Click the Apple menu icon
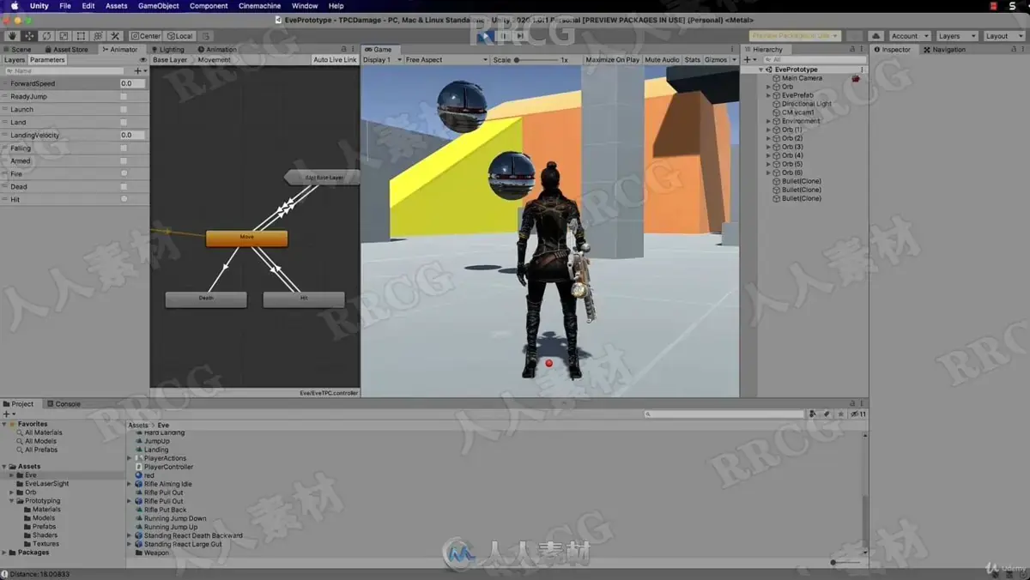 14,6
